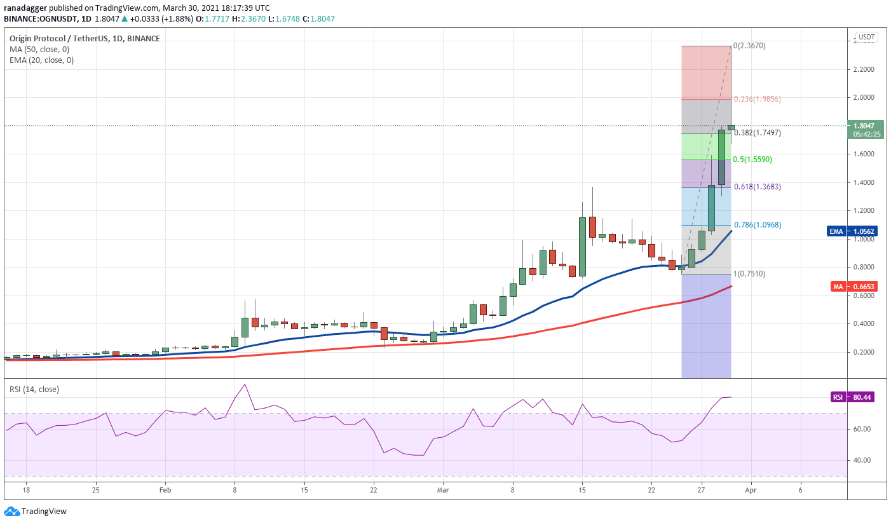
Task: Select the tall March 15 green candle
Action: pyautogui.click(x=582, y=247)
